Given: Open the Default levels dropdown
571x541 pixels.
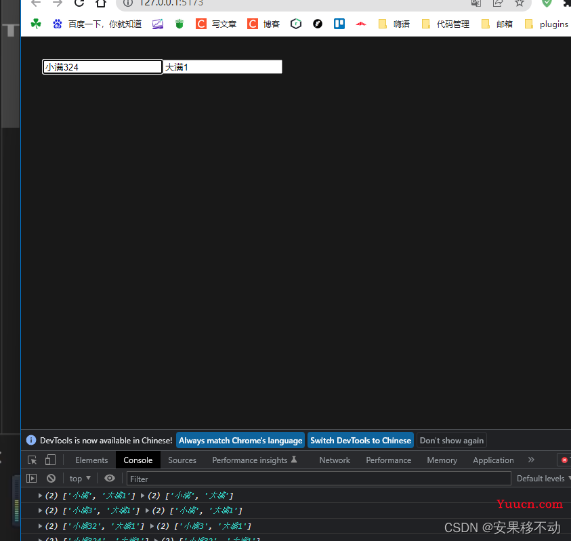Looking at the screenshot, I should click(x=544, y=479).
